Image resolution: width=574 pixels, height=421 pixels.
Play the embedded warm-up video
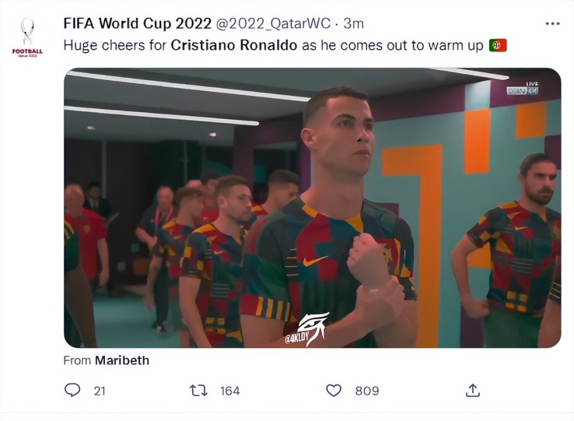click(312, 208)
